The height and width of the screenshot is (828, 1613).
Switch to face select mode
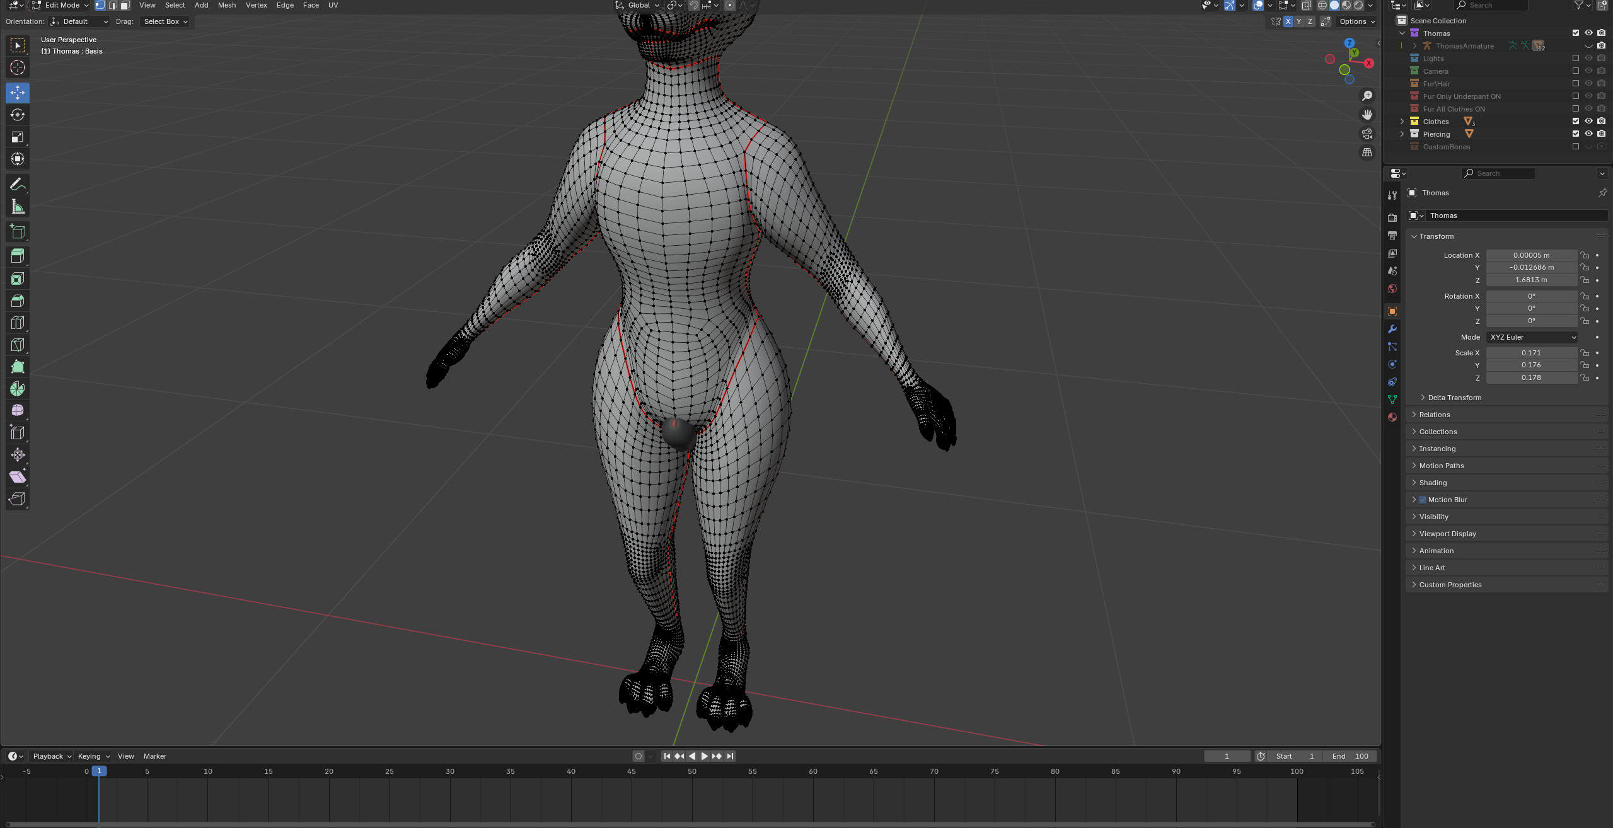(x=125, y=5)
